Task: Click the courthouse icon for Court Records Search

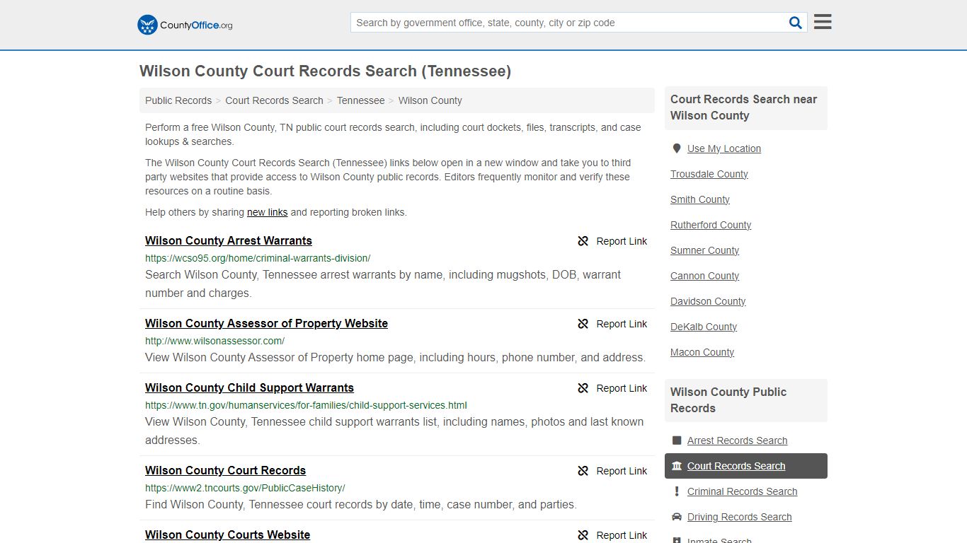Action: click(677, 466)
